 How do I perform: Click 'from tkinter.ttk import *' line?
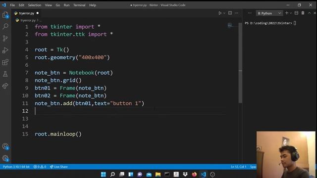coord(74,34)
